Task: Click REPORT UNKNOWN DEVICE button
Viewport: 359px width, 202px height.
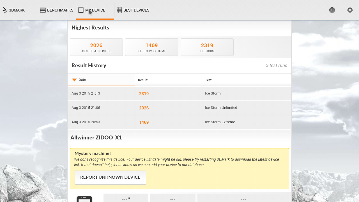Action: click(x=110, y=177)
